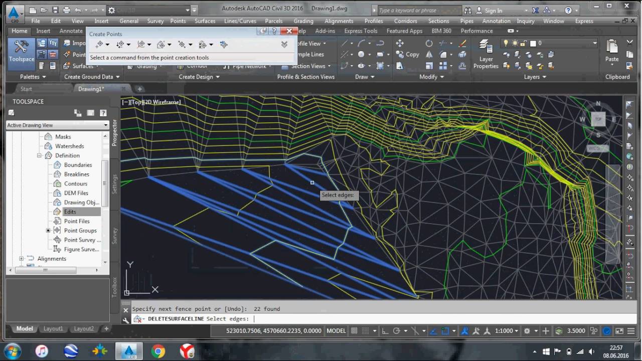
Task: Toggle snap mode in status bar
Action: (x=365, y=331)
